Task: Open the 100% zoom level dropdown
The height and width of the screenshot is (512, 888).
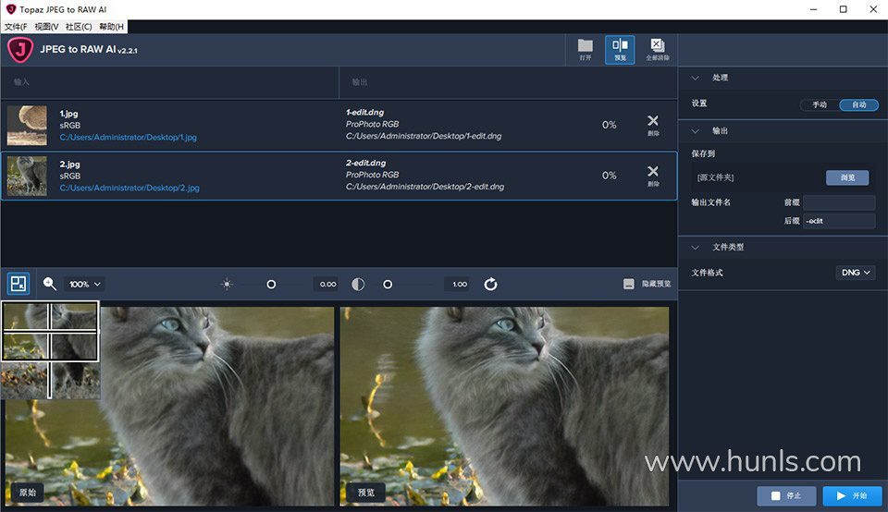Action: point(85,285)
